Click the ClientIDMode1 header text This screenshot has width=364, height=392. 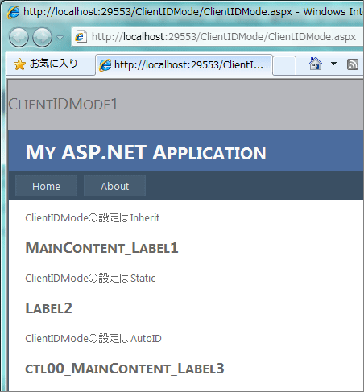coord(64,104)
